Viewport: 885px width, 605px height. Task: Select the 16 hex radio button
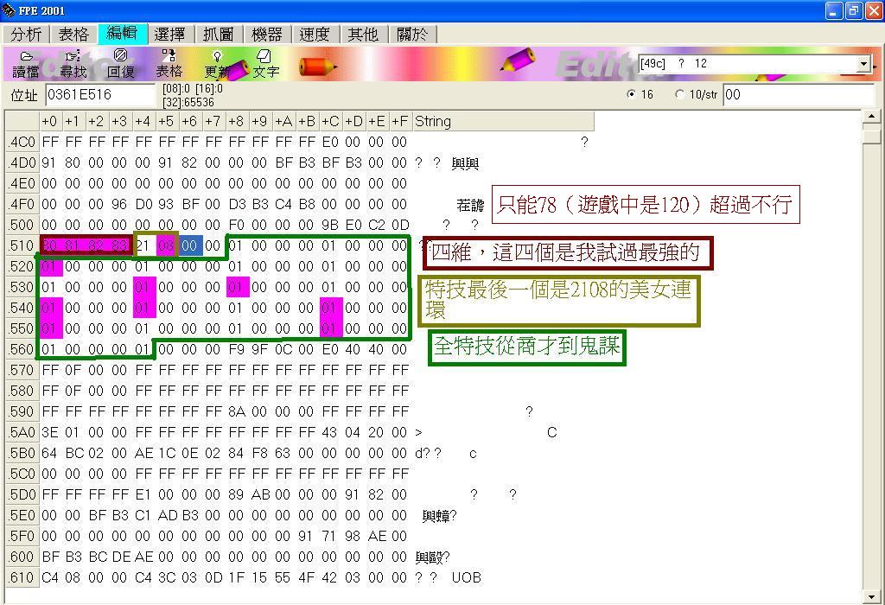(x=633, y=94)
